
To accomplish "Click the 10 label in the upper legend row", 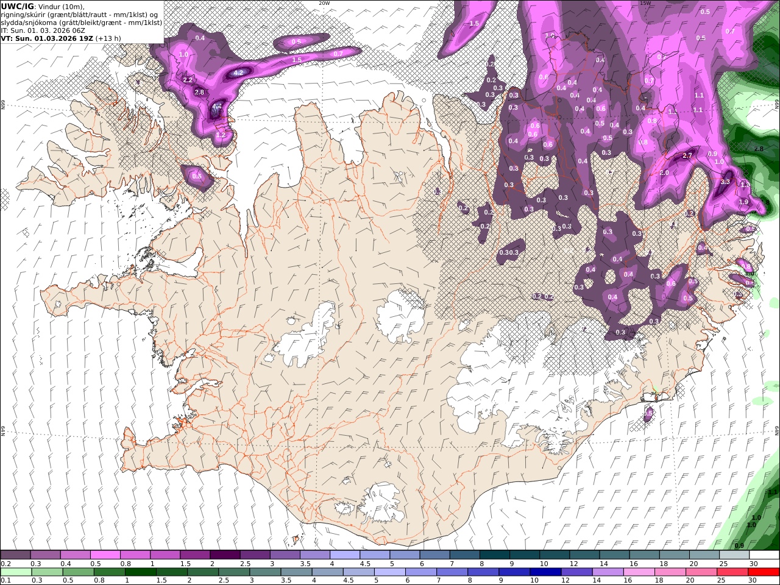I will coord(544,564).
